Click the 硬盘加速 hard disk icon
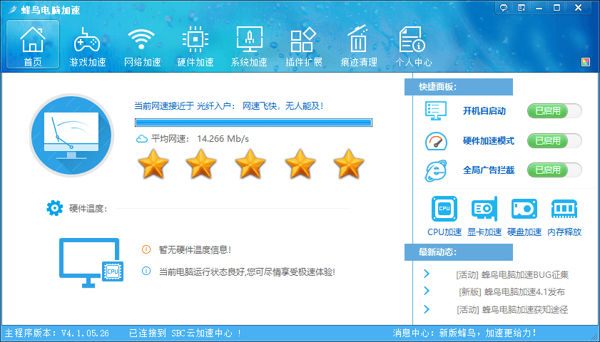Viewport: 600px width, 342px height. pyautogui.click(x=524, y=209)
